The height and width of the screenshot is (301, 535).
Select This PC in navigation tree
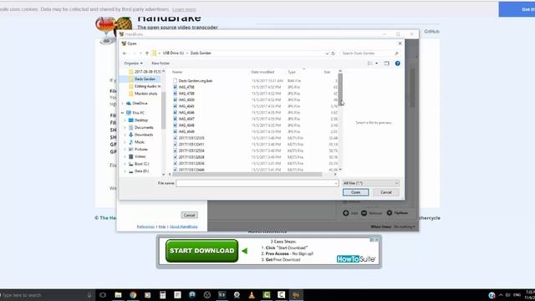click(138, 113)
